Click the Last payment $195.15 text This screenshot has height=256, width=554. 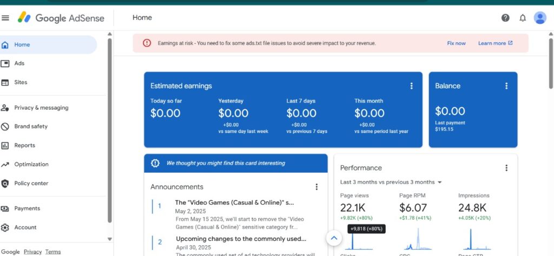pos(450,126)
